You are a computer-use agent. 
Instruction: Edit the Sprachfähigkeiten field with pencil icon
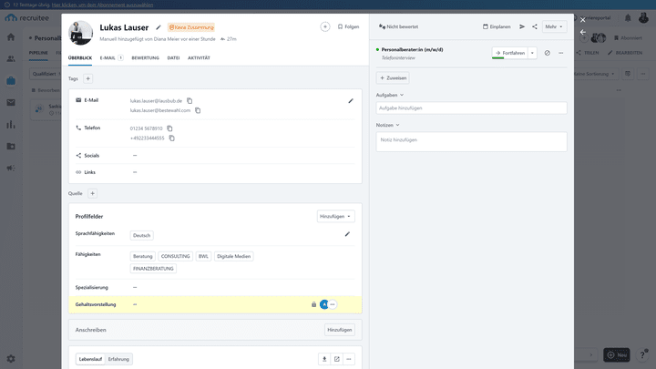[x=347, y=234]
